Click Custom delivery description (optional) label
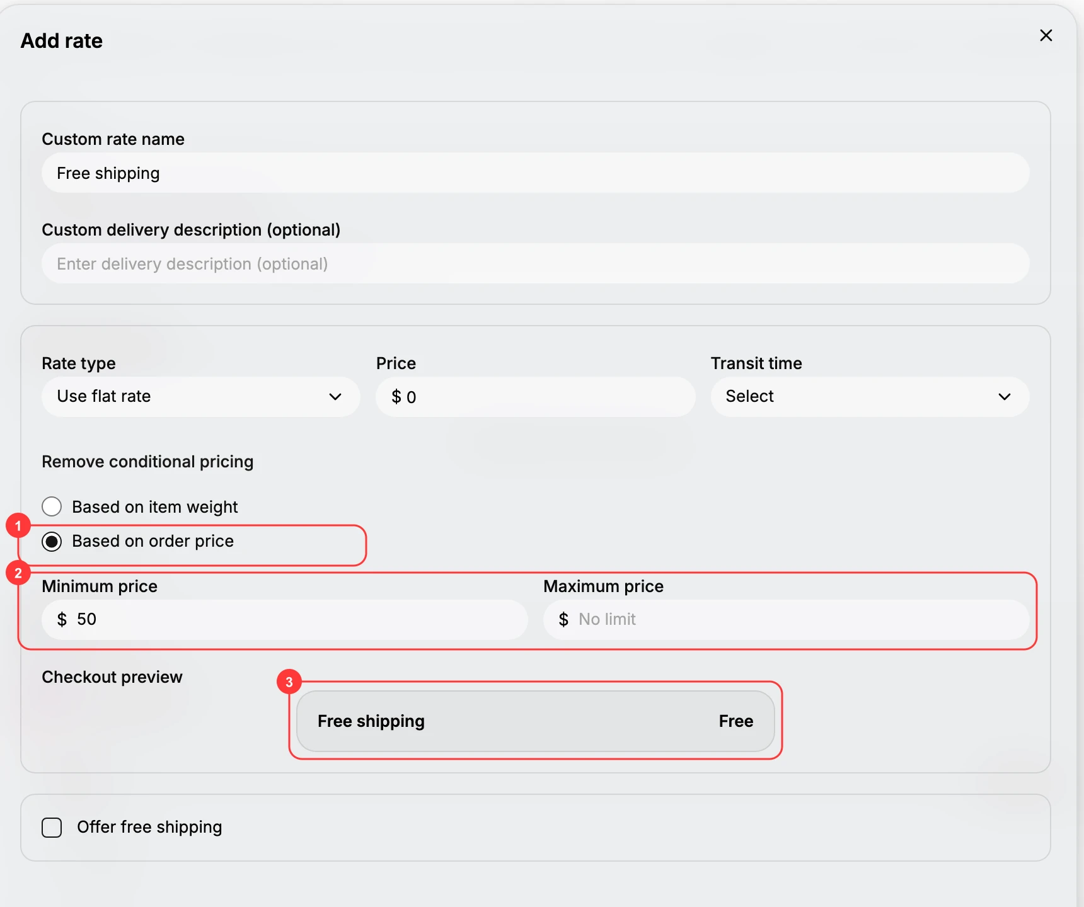This screenshot has width=1084, height=907. pos(191,230)
